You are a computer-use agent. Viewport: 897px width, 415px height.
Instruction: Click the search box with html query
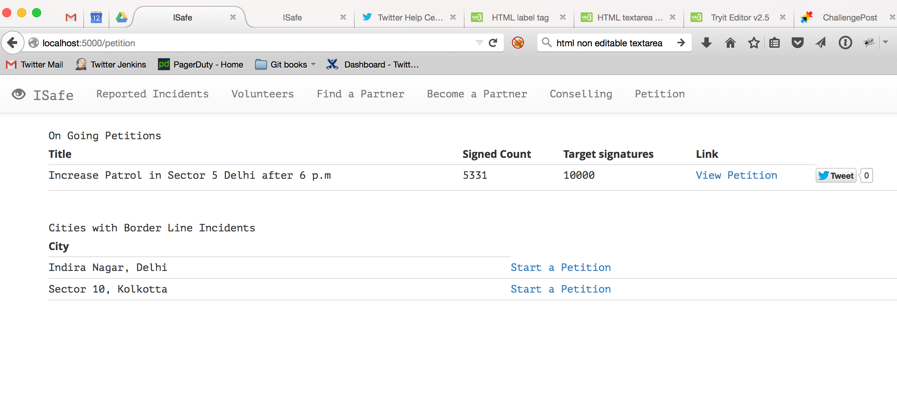[609, 43]
